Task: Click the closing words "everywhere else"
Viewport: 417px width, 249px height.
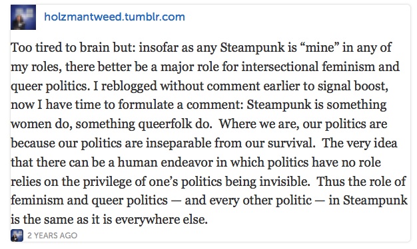Action: 161,220
